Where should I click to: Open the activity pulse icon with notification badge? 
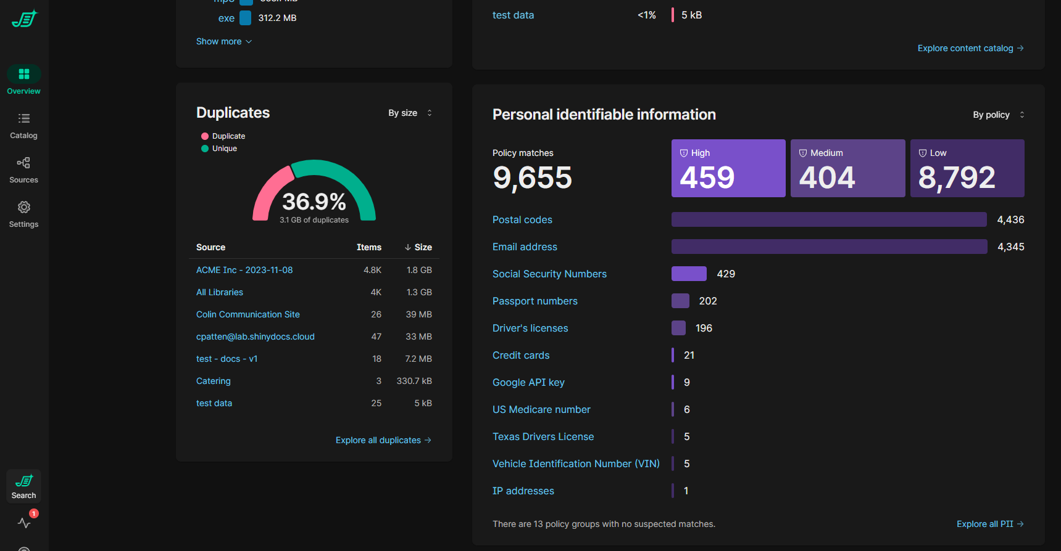pos(24,523)
